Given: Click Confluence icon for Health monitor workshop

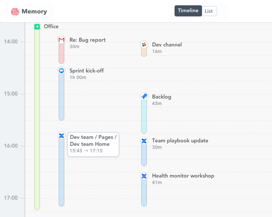Looking at the screenshot, I should 144,176.
